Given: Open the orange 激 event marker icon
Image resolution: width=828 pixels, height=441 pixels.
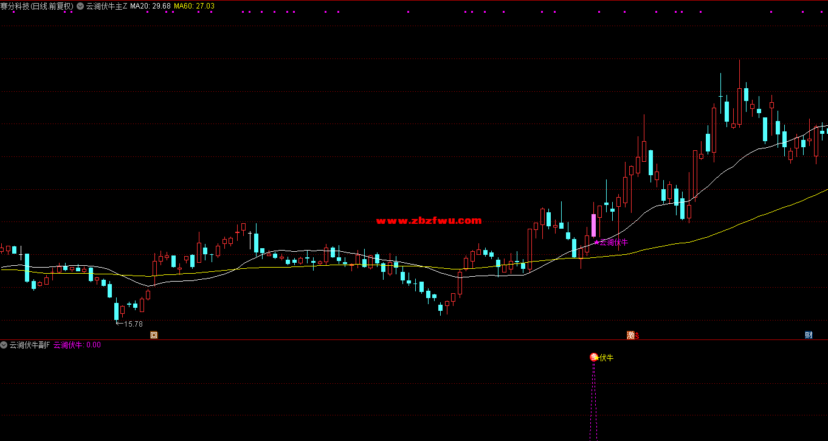Looking at the screenshot, I should click(631, 335).
